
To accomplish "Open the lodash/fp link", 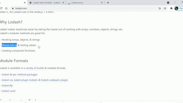I will click(x=7, y=86).
